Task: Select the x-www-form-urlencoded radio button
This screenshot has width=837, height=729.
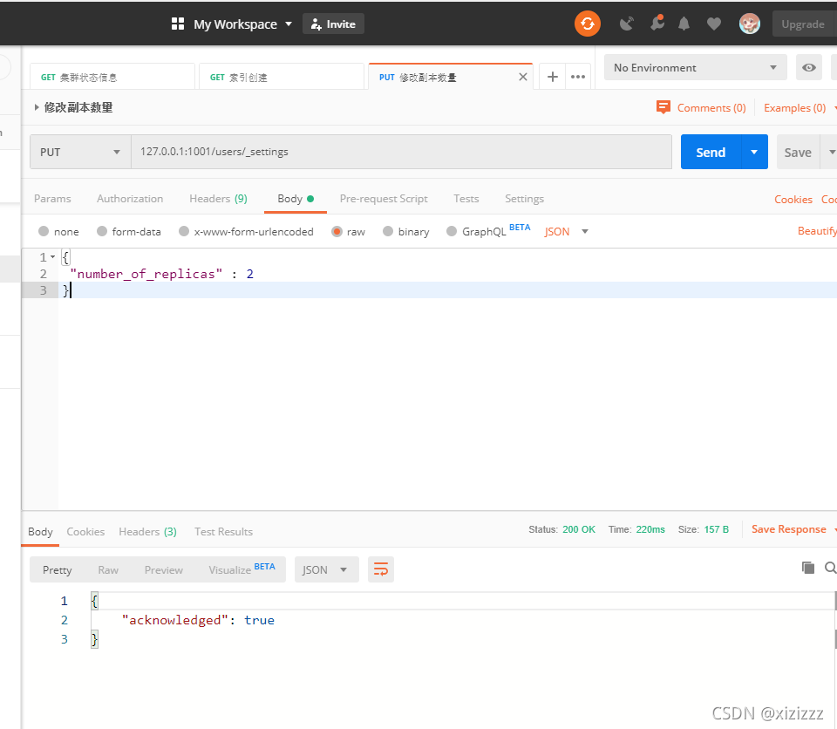Action: pos(184,231)
